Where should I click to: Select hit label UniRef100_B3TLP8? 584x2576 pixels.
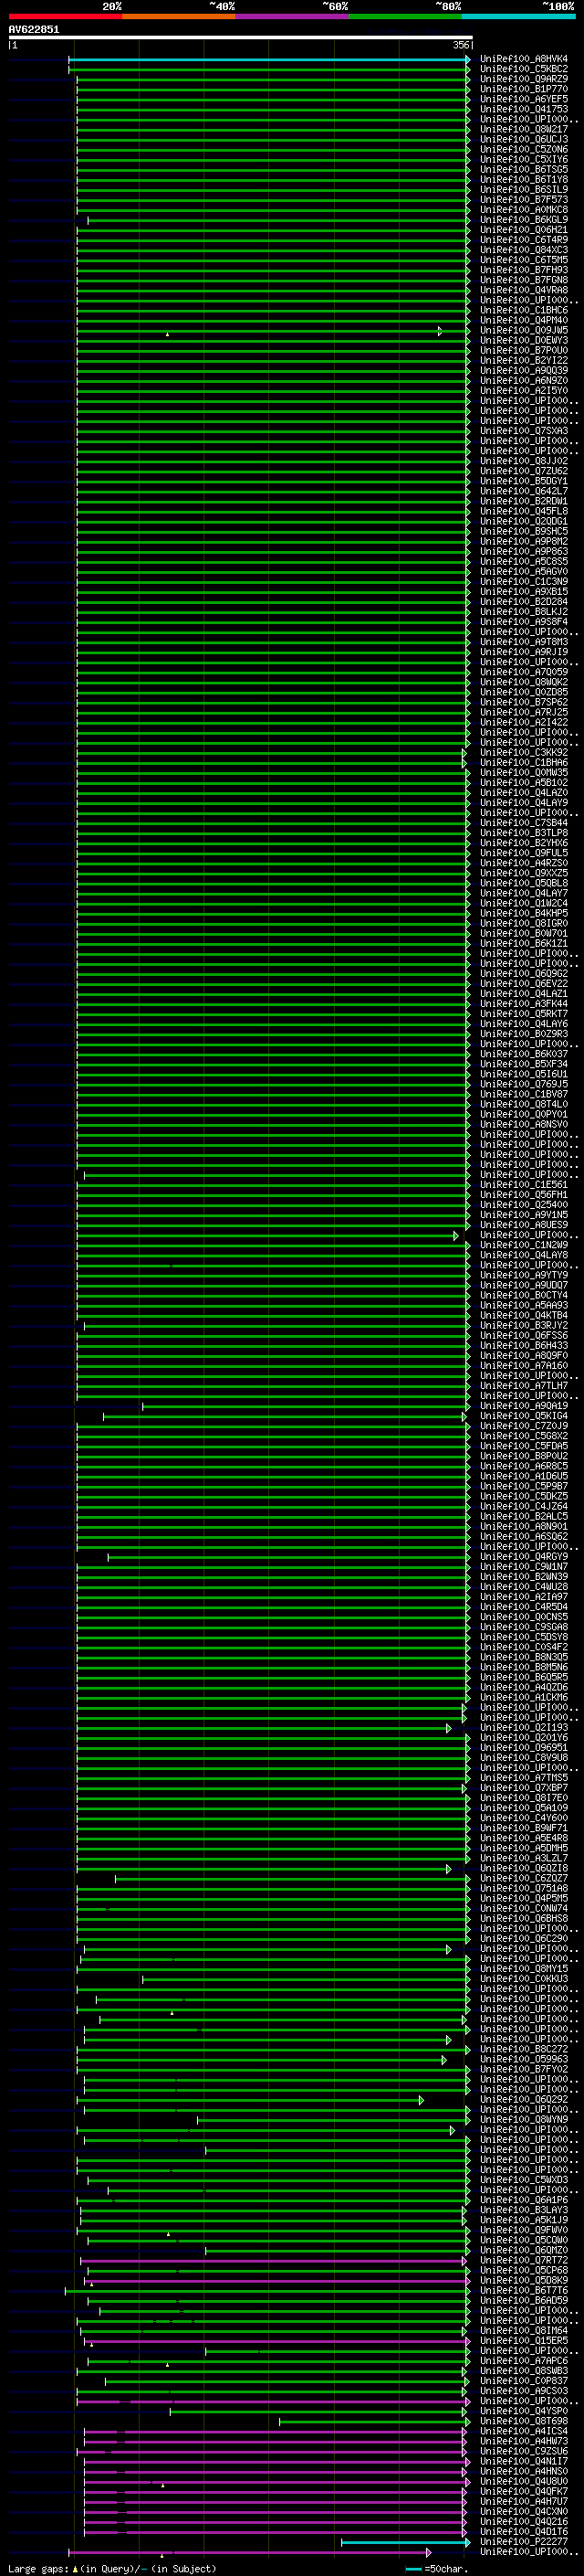click(x=523, y=833)
